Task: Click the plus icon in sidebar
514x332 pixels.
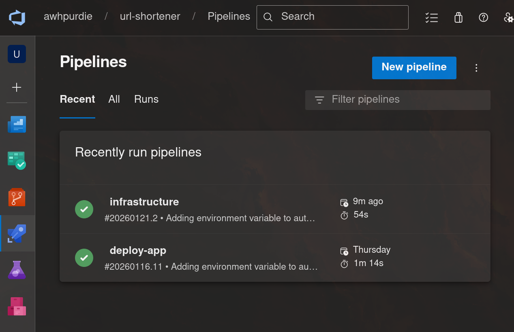Action: click(x=17, y=87)
